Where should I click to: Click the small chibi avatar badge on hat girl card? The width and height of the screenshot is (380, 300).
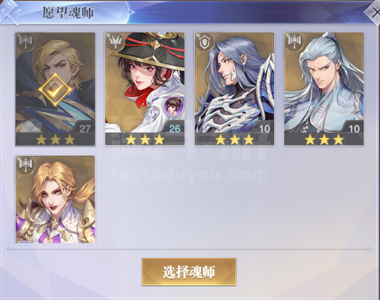coord(174,105)
